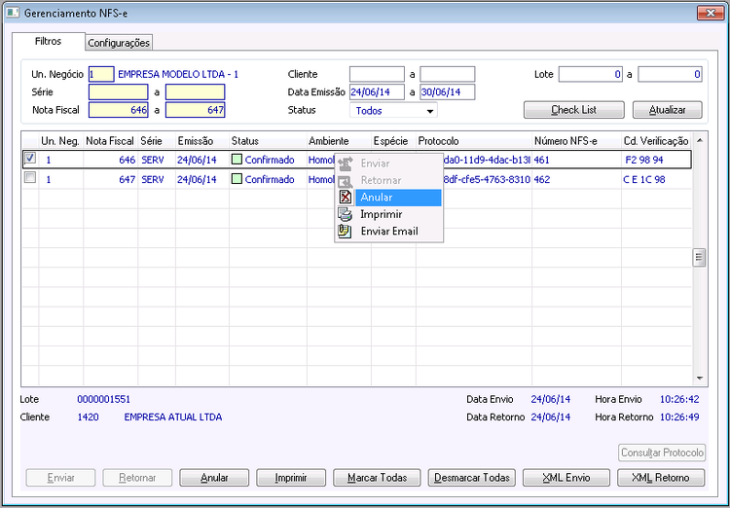Screen dimensions: 730x508
Task: Choose Enviar Email in the context menu
Action: [388, 232]
